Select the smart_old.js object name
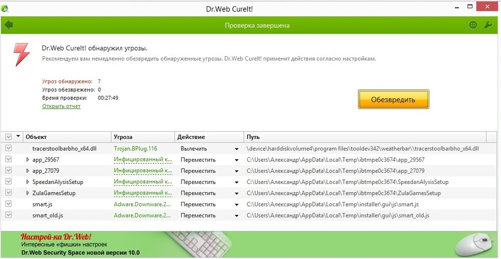The width and height of the screenshot is (501, 259). [x=48, y=215]
